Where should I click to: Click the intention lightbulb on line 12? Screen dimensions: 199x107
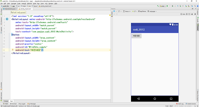coord(13,50)
